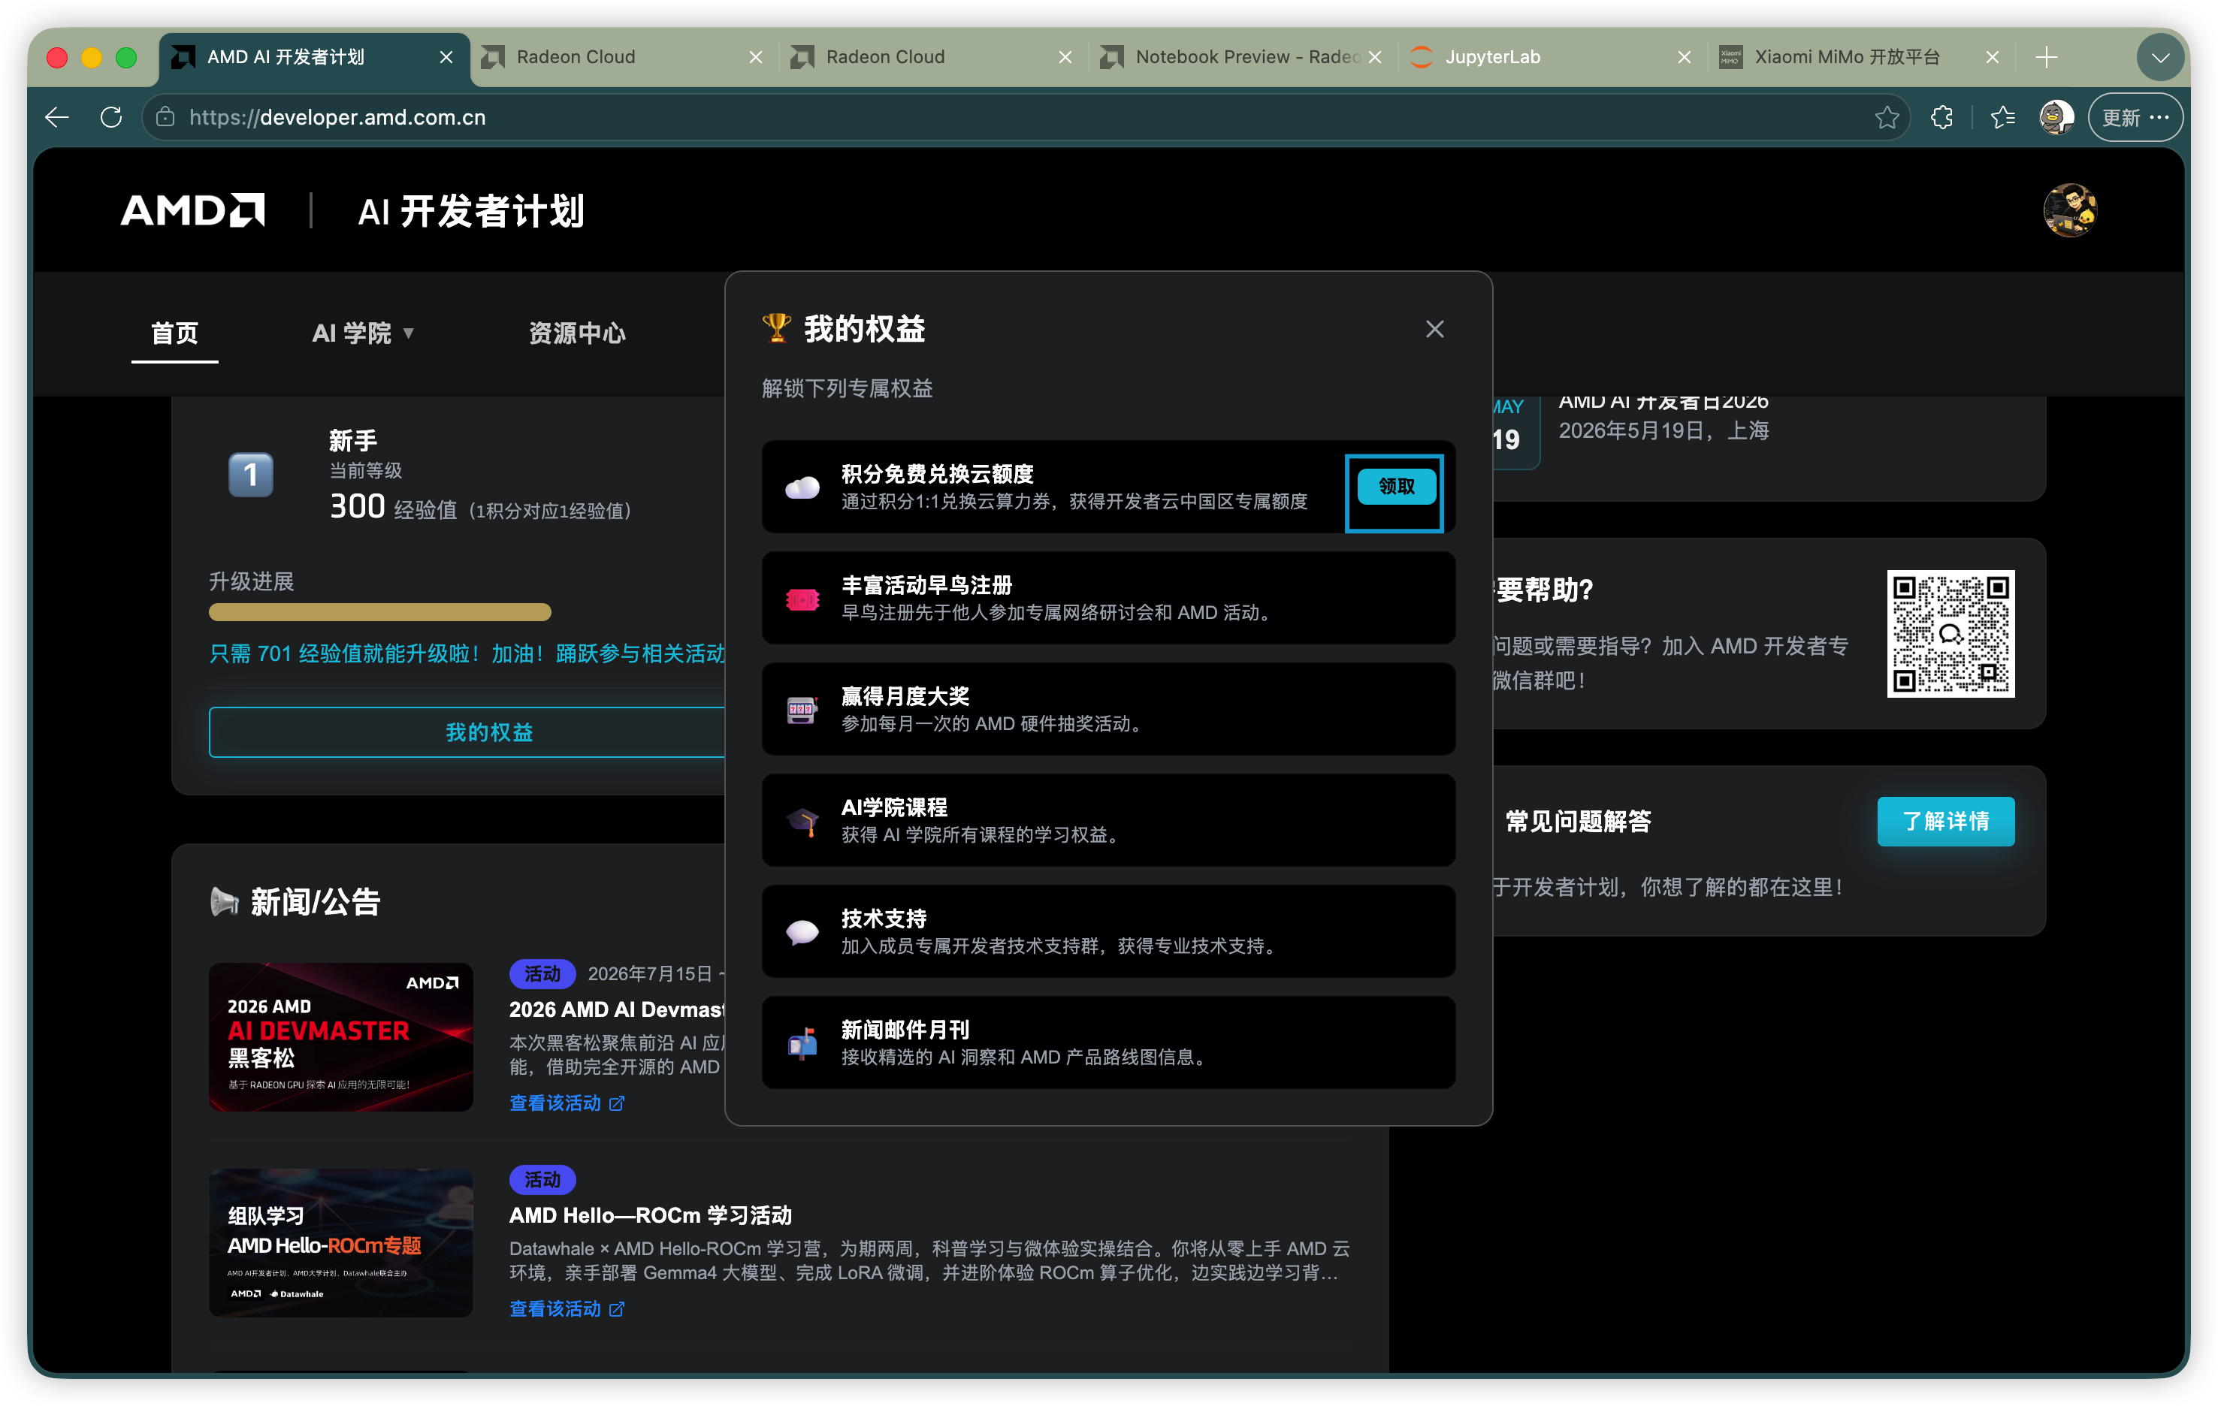This screenshot has width=2218, height=1406.
Task: Select the 丰富活动早鸟注册 benefit row
Action: 1108,598
